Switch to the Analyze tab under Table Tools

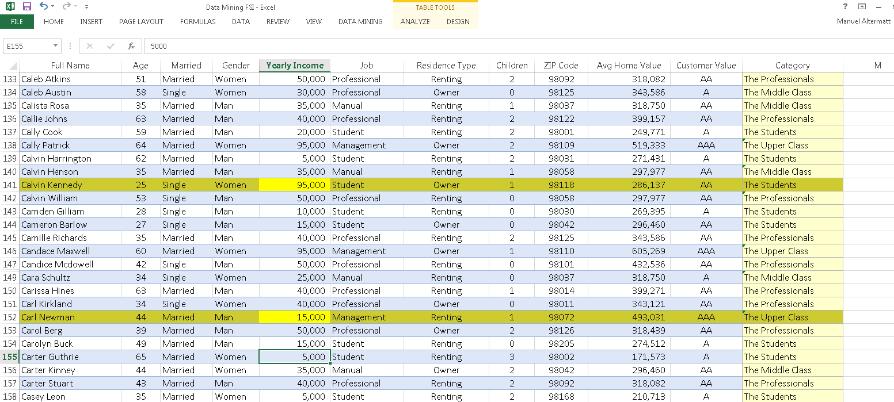(415, 22)
